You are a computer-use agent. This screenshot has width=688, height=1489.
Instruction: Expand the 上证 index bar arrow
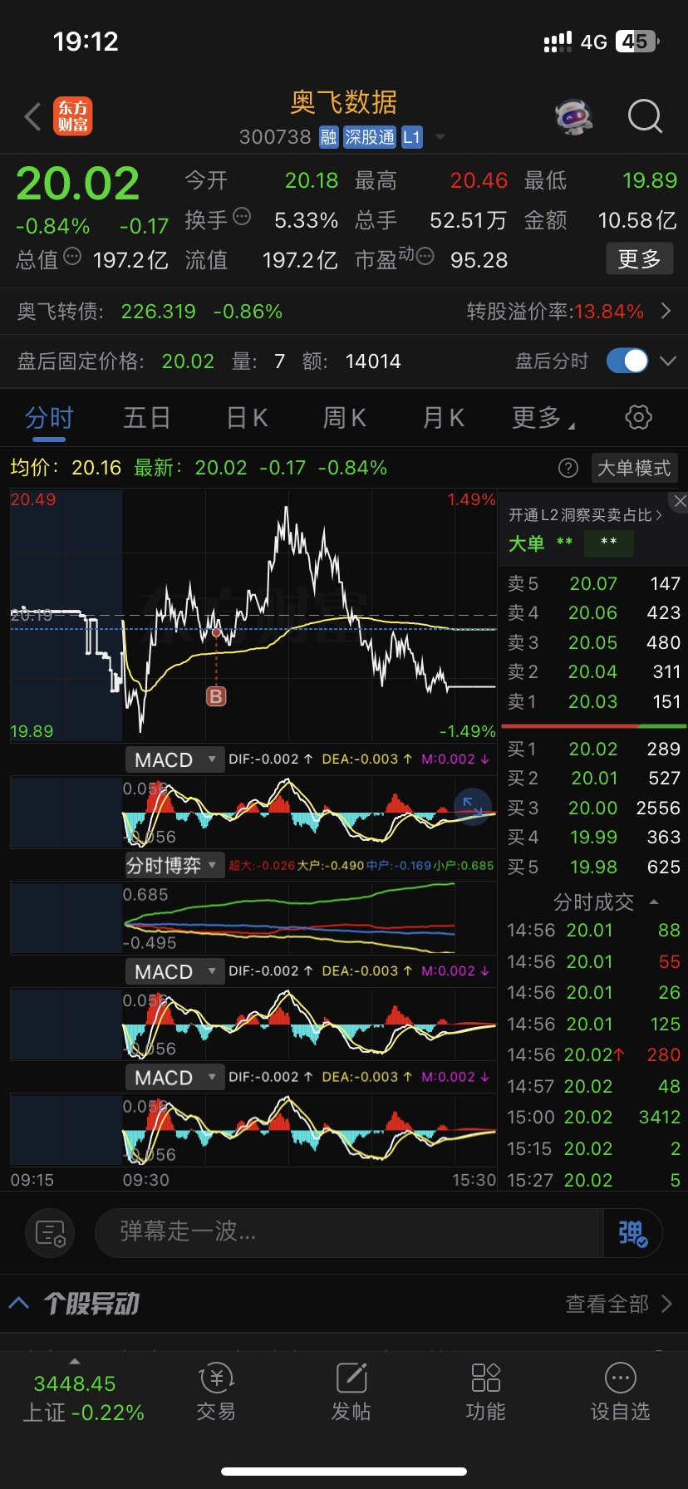(75, 1362)
